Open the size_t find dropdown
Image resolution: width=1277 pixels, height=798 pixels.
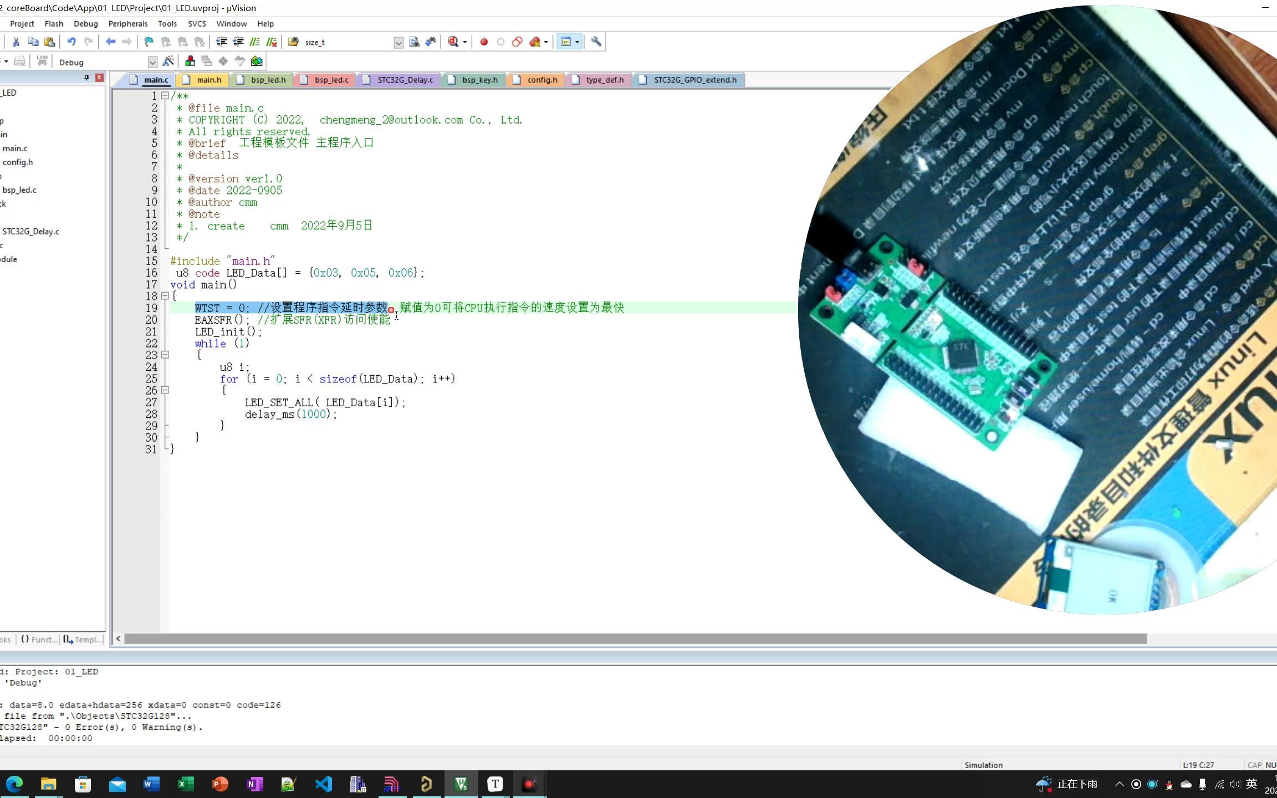click(x=398, y=43)
